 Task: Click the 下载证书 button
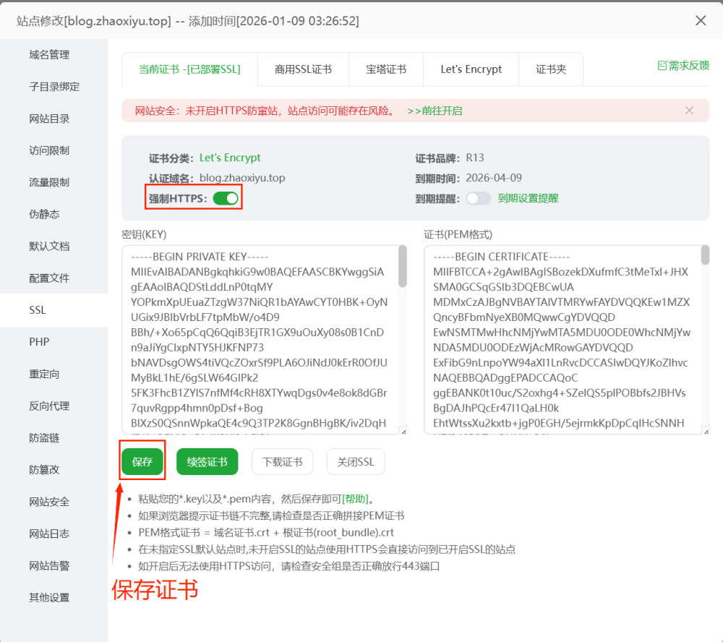click(x=282, y=462)
